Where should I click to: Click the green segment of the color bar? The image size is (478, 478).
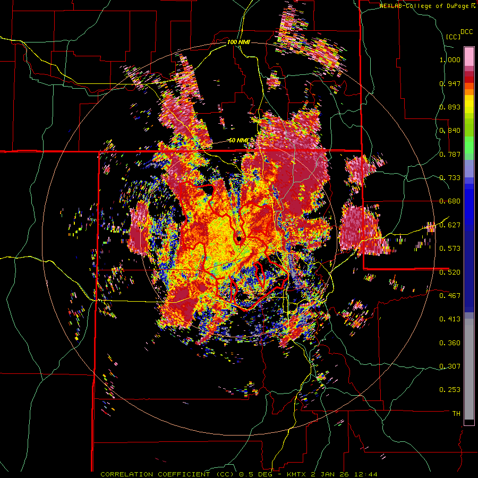pos(469,145)
